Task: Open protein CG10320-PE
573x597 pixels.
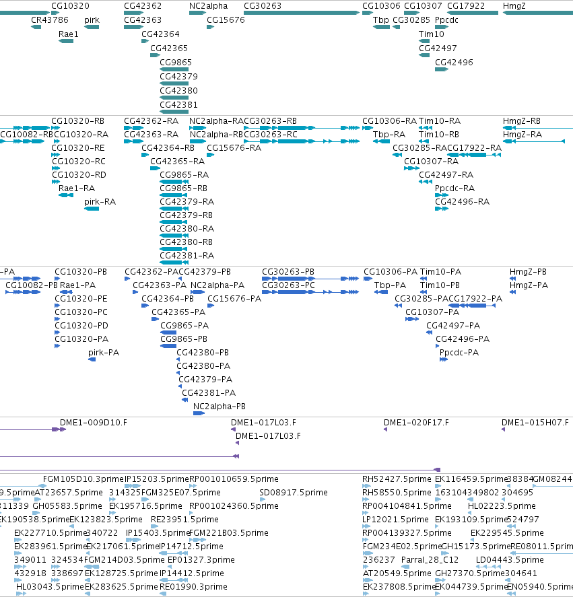Action: pos(81,299)
